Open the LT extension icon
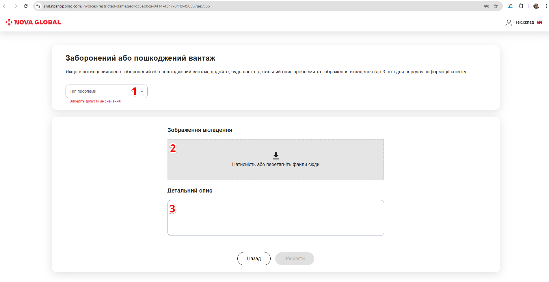 510,6
